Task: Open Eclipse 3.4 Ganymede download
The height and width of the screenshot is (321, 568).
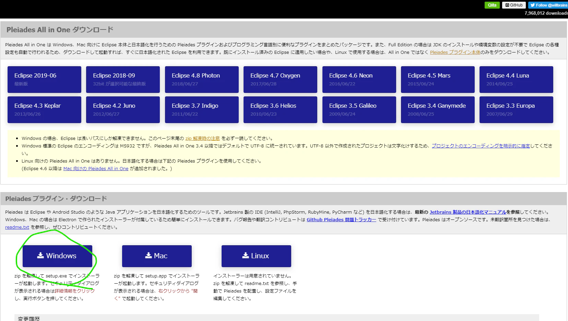Action: tap(438, 110)
